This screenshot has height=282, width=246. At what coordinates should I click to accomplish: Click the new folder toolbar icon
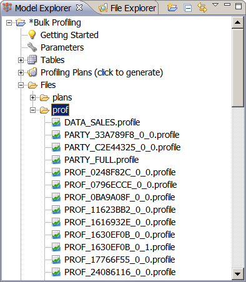click(x=172, y=7)
